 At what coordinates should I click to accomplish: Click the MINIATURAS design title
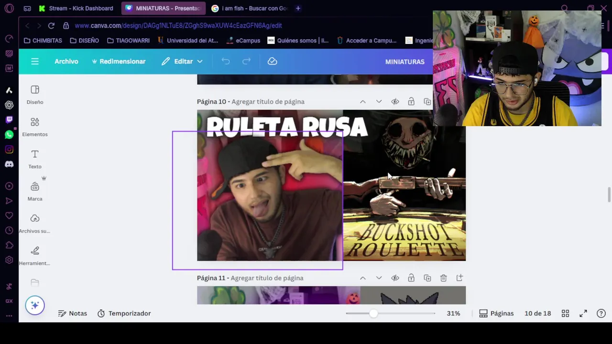(x=404, y=61)
